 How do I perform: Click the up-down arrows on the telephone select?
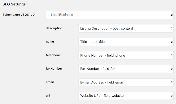[x=172, y=55]
